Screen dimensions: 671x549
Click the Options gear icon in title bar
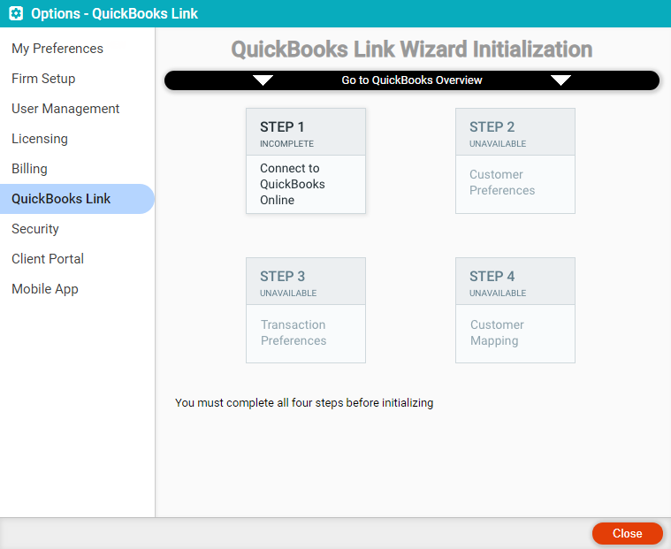16,13
